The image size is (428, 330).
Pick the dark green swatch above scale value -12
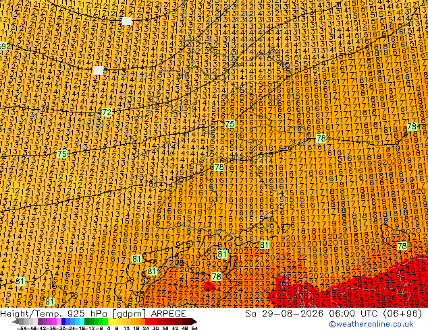(x=87, y=321)
